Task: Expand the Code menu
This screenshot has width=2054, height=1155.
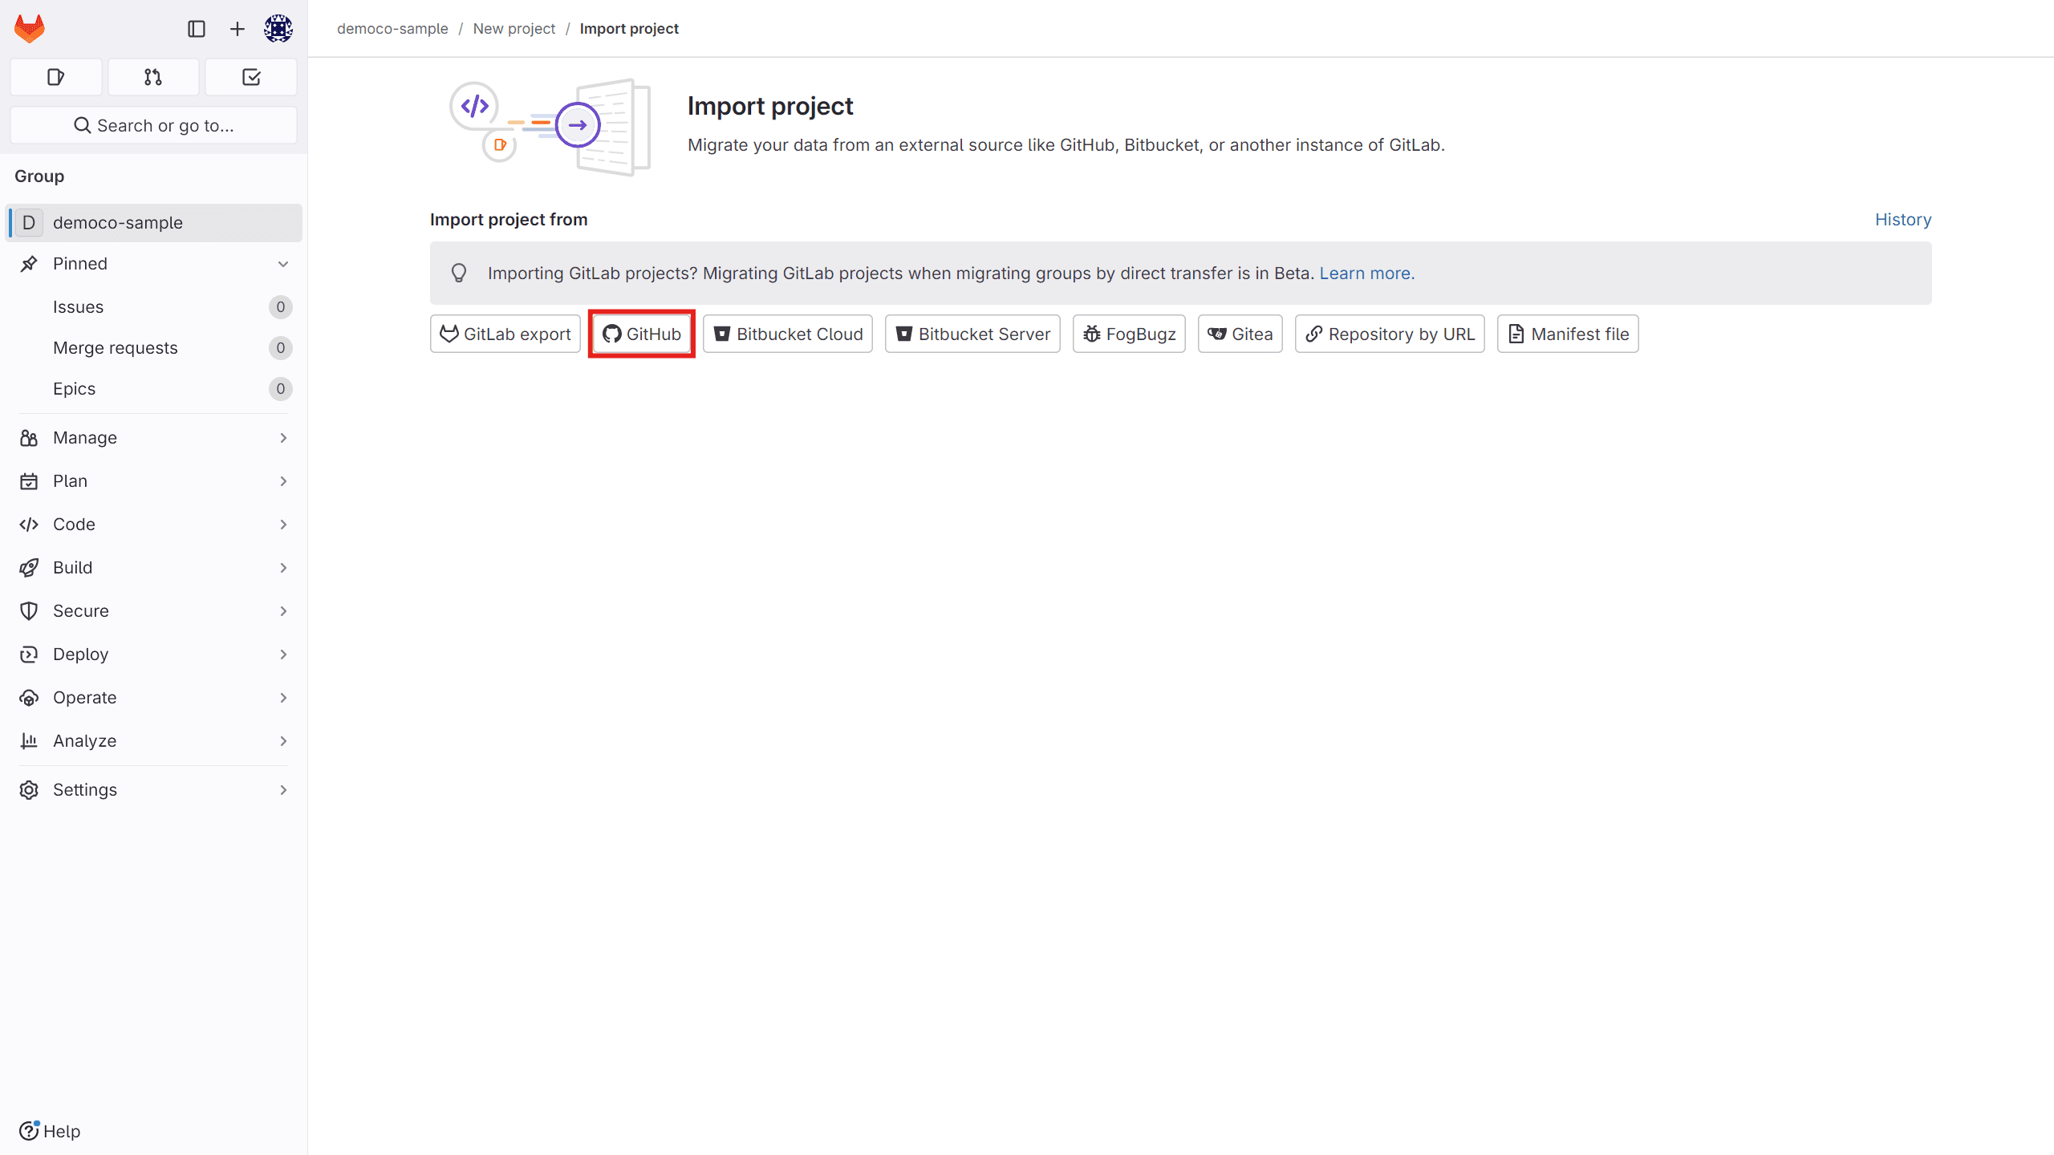Action: (153, 525)
